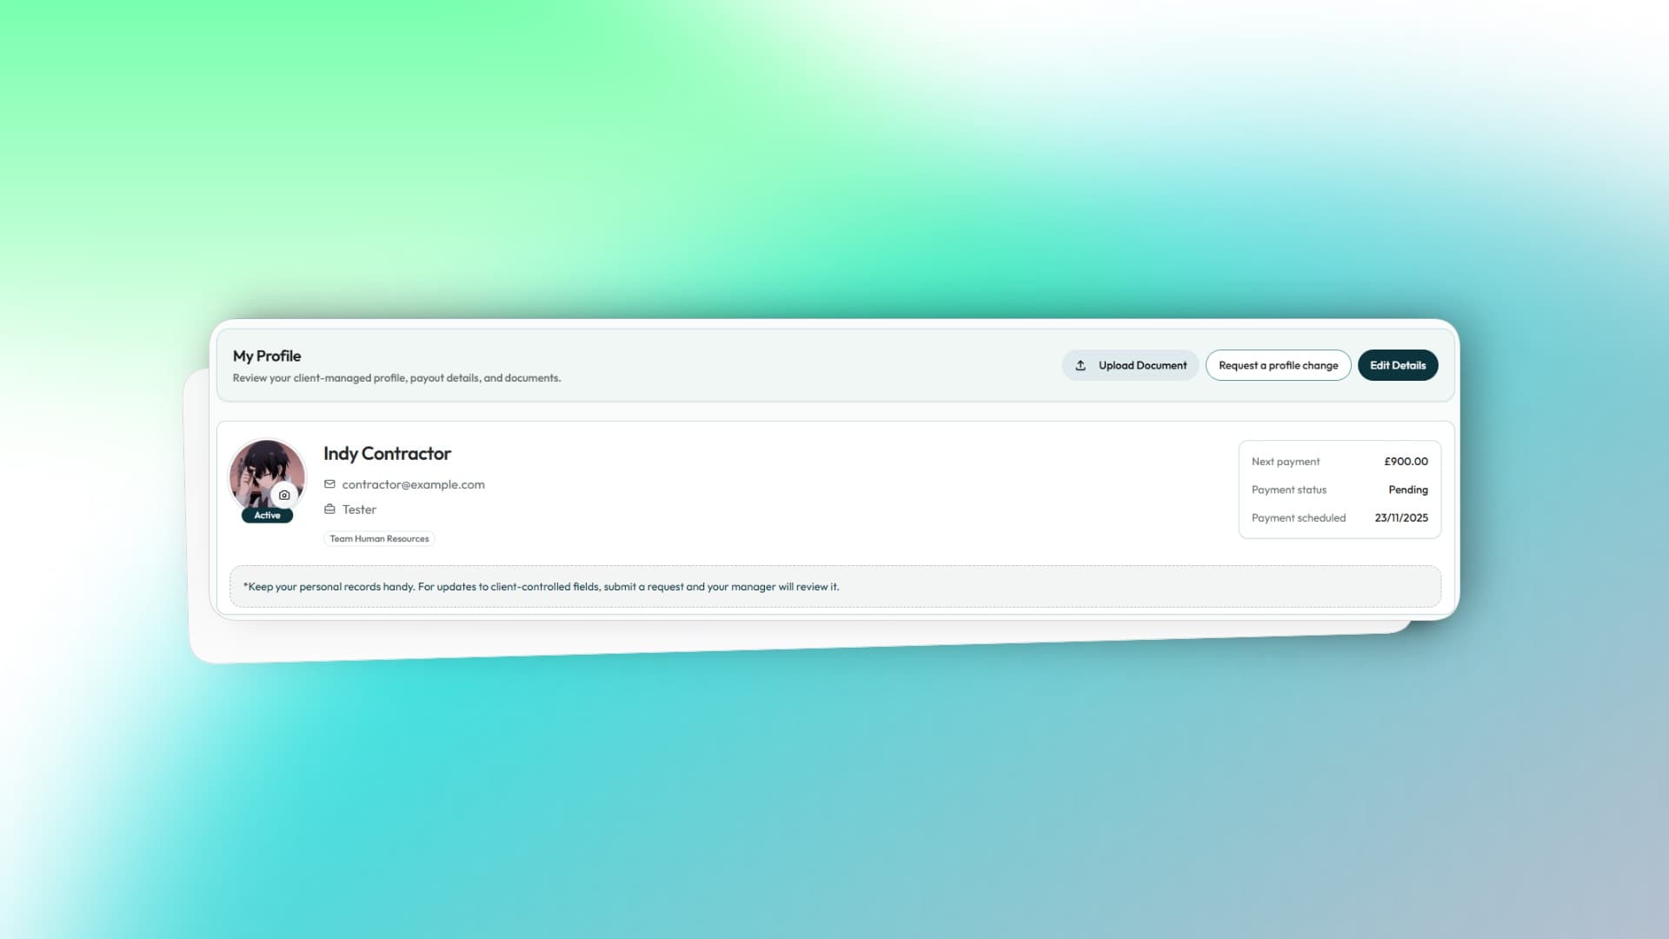Click the Pending payment status value

click(x=1407, y=489)
